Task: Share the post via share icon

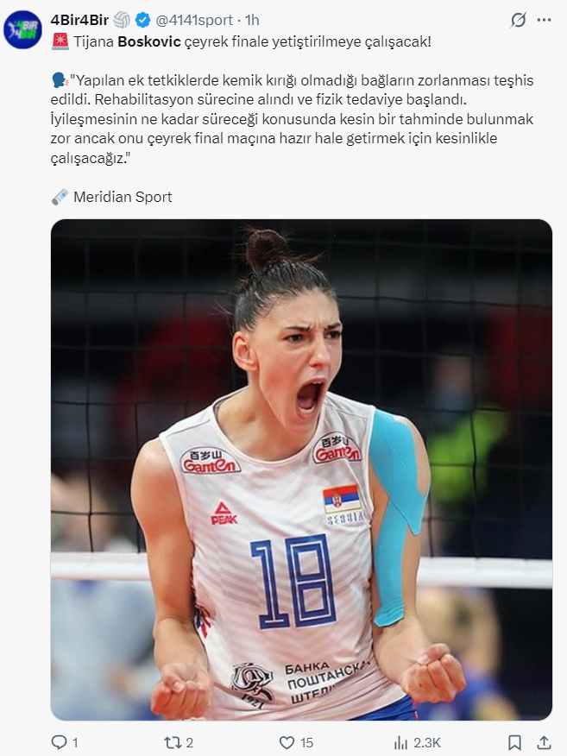Action: click(x=544, y=742)
